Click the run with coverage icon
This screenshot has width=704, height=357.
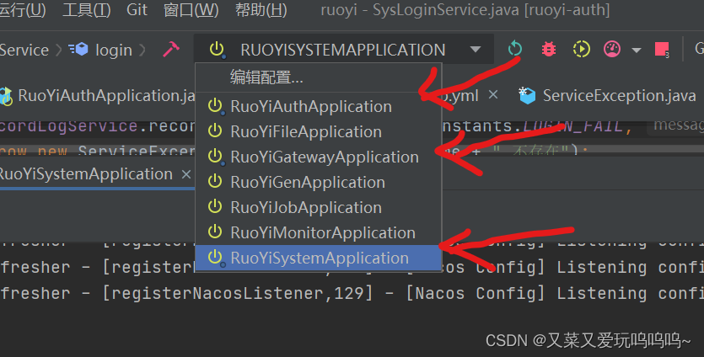pos(582,49)
